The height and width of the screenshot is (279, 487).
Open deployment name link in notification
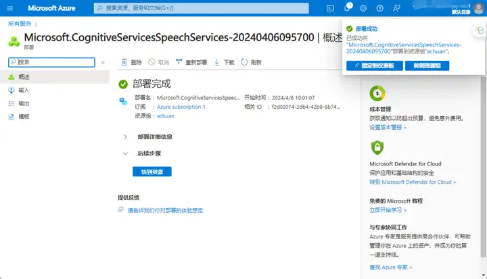[x=404, y=48]
